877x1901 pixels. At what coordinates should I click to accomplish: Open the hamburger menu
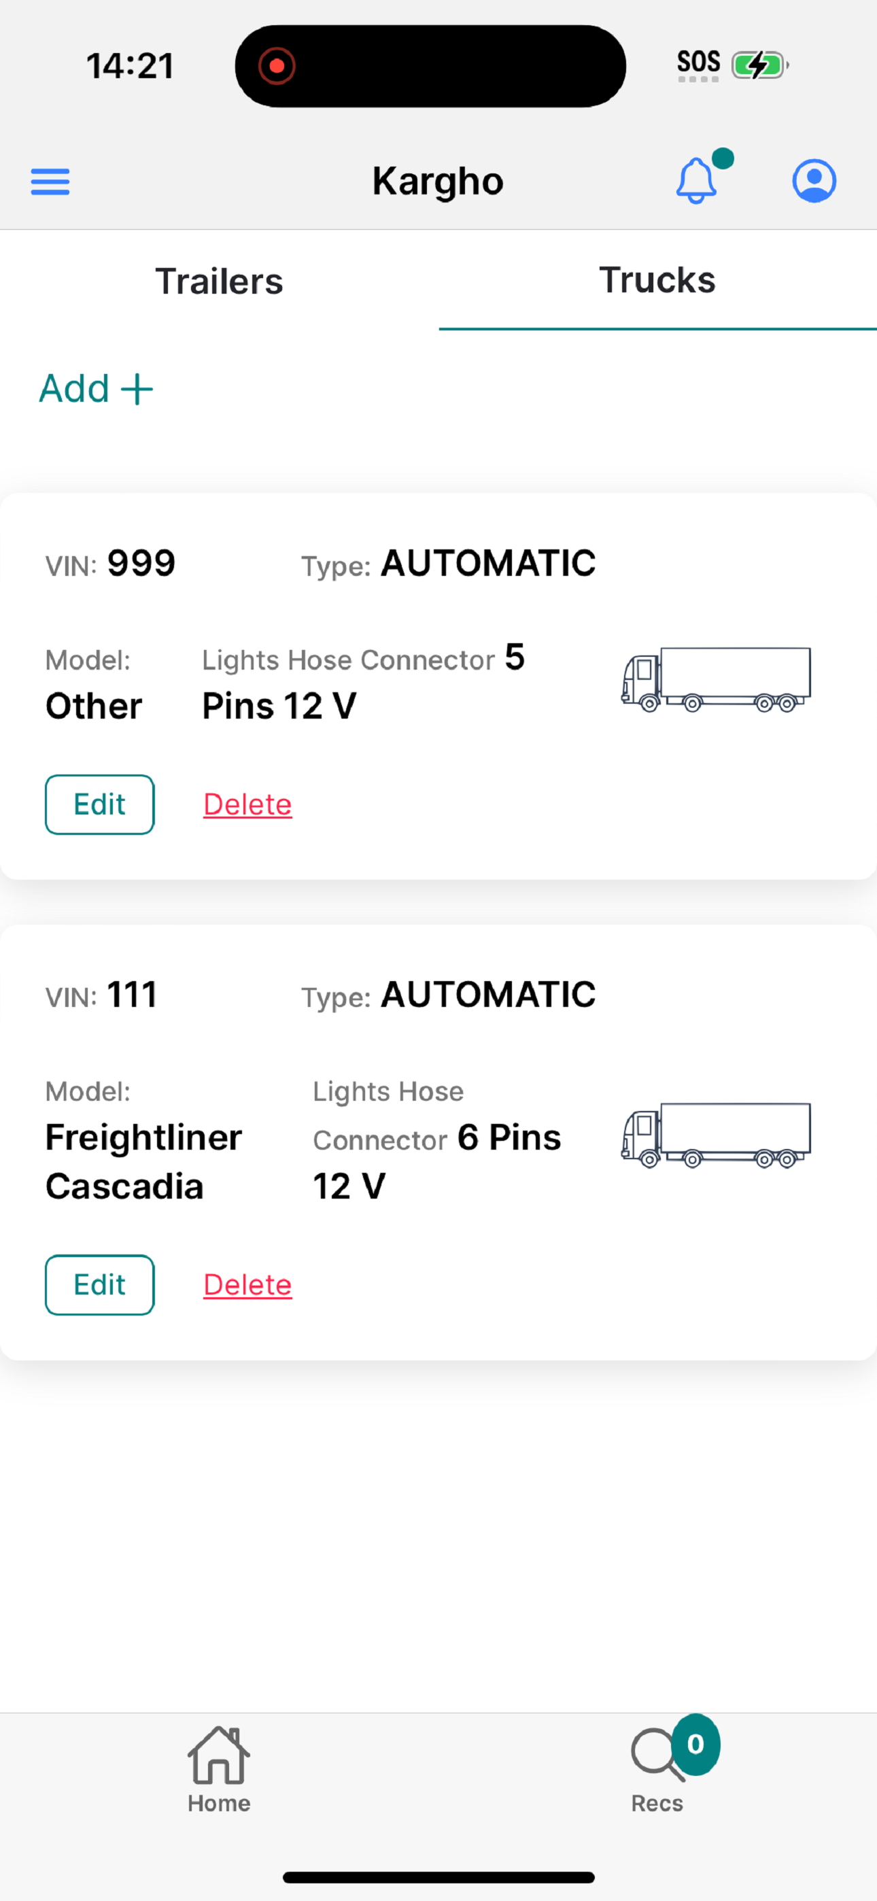click(x=50, y=182)
